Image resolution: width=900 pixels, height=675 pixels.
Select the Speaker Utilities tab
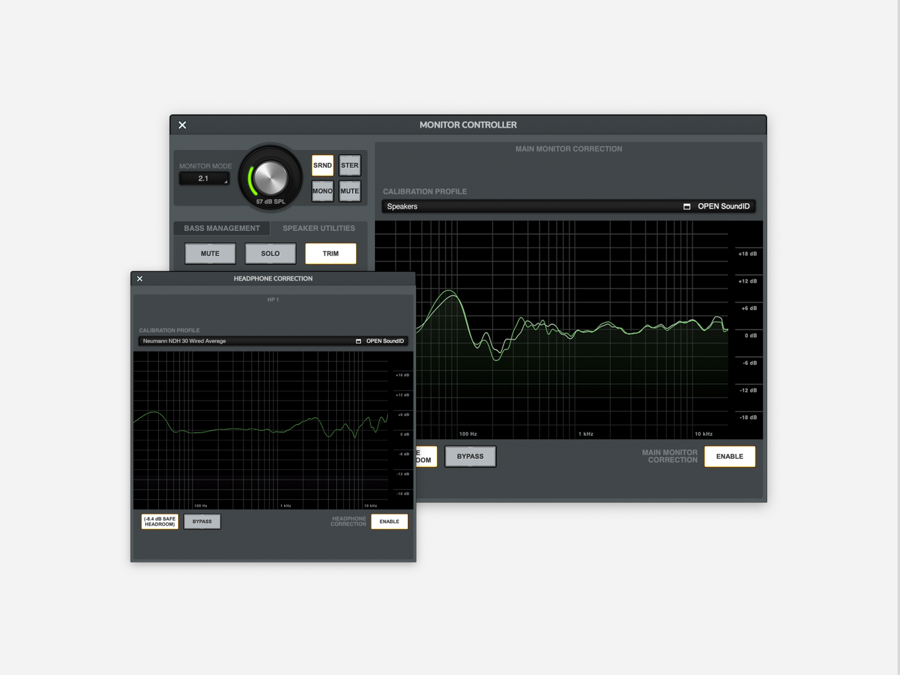tap(318, 228)
